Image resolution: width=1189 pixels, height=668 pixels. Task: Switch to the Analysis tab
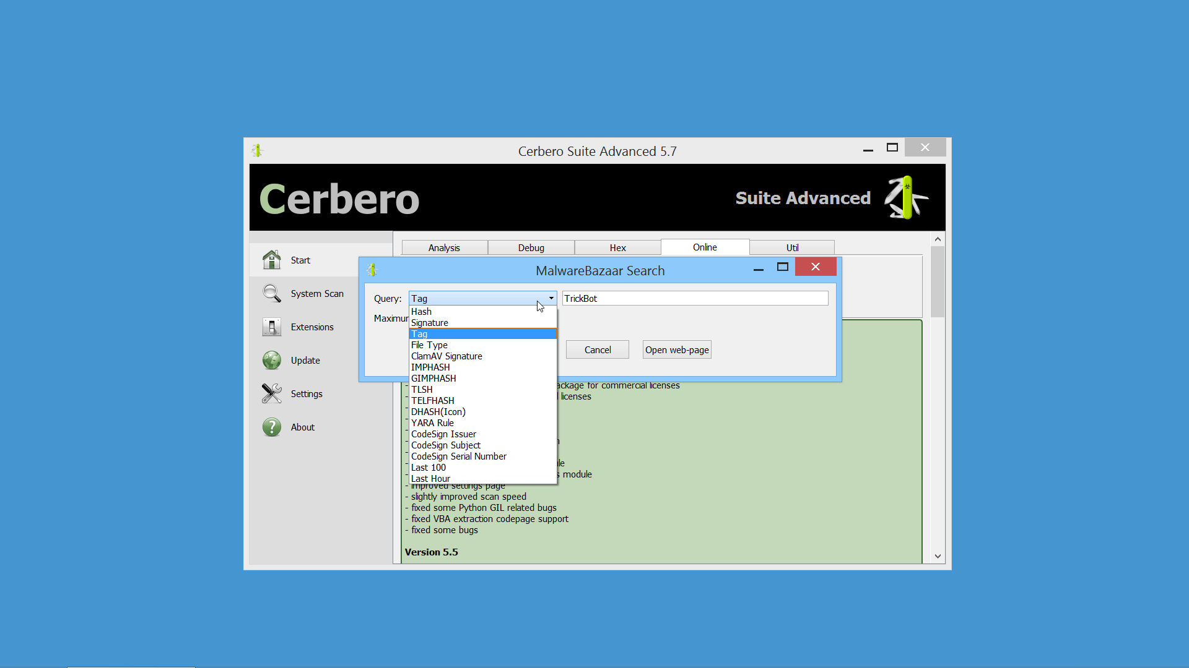tap(444, 247)
